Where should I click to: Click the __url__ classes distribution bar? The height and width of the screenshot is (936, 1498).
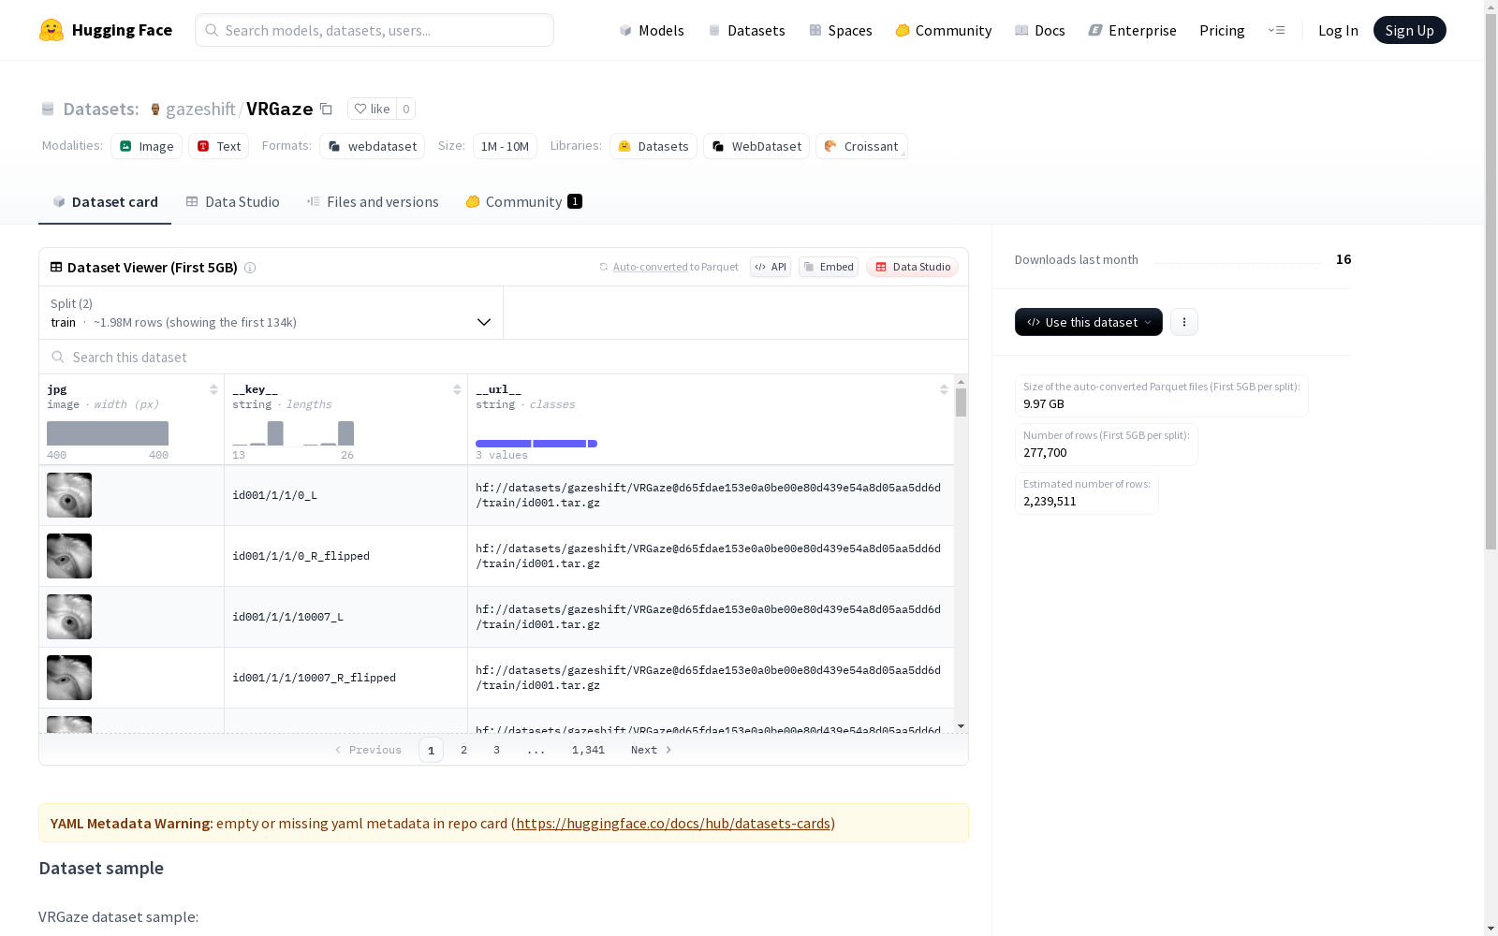coord(536,444)
